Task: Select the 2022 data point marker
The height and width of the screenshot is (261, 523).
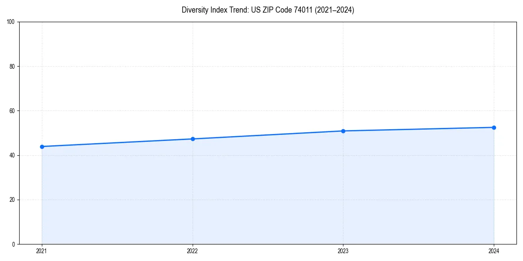Action: tap(192, 139)
